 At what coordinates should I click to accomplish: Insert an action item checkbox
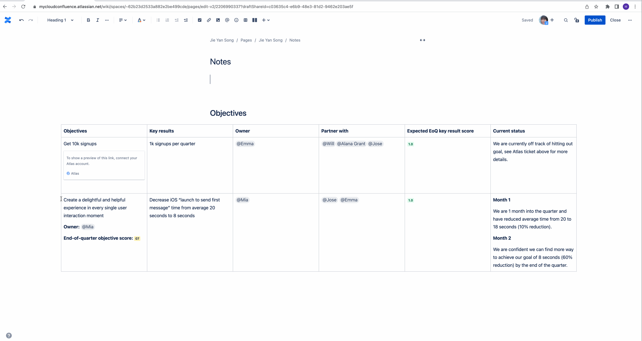coord(200,20)
